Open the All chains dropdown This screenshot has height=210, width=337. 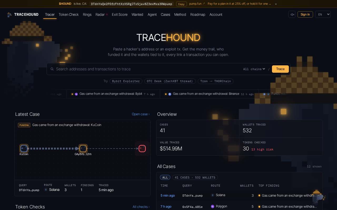coord(254,69)
